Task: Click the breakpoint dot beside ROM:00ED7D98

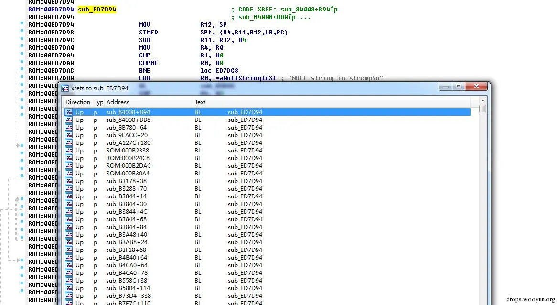Action: coord(22,31)
